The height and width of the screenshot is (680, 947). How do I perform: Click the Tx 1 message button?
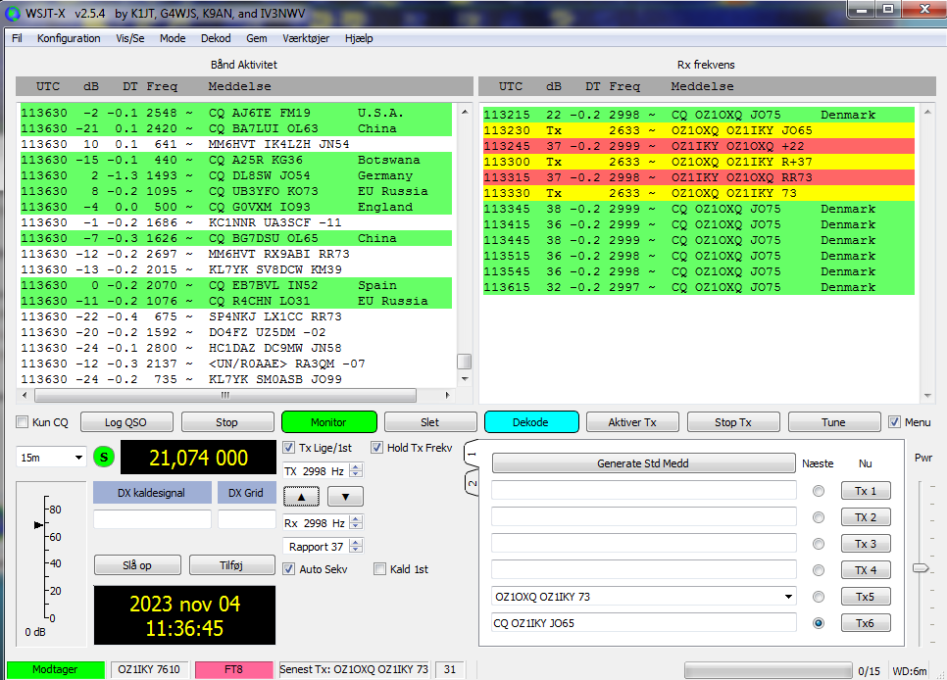pyautogui.click(x=865, y=491)
